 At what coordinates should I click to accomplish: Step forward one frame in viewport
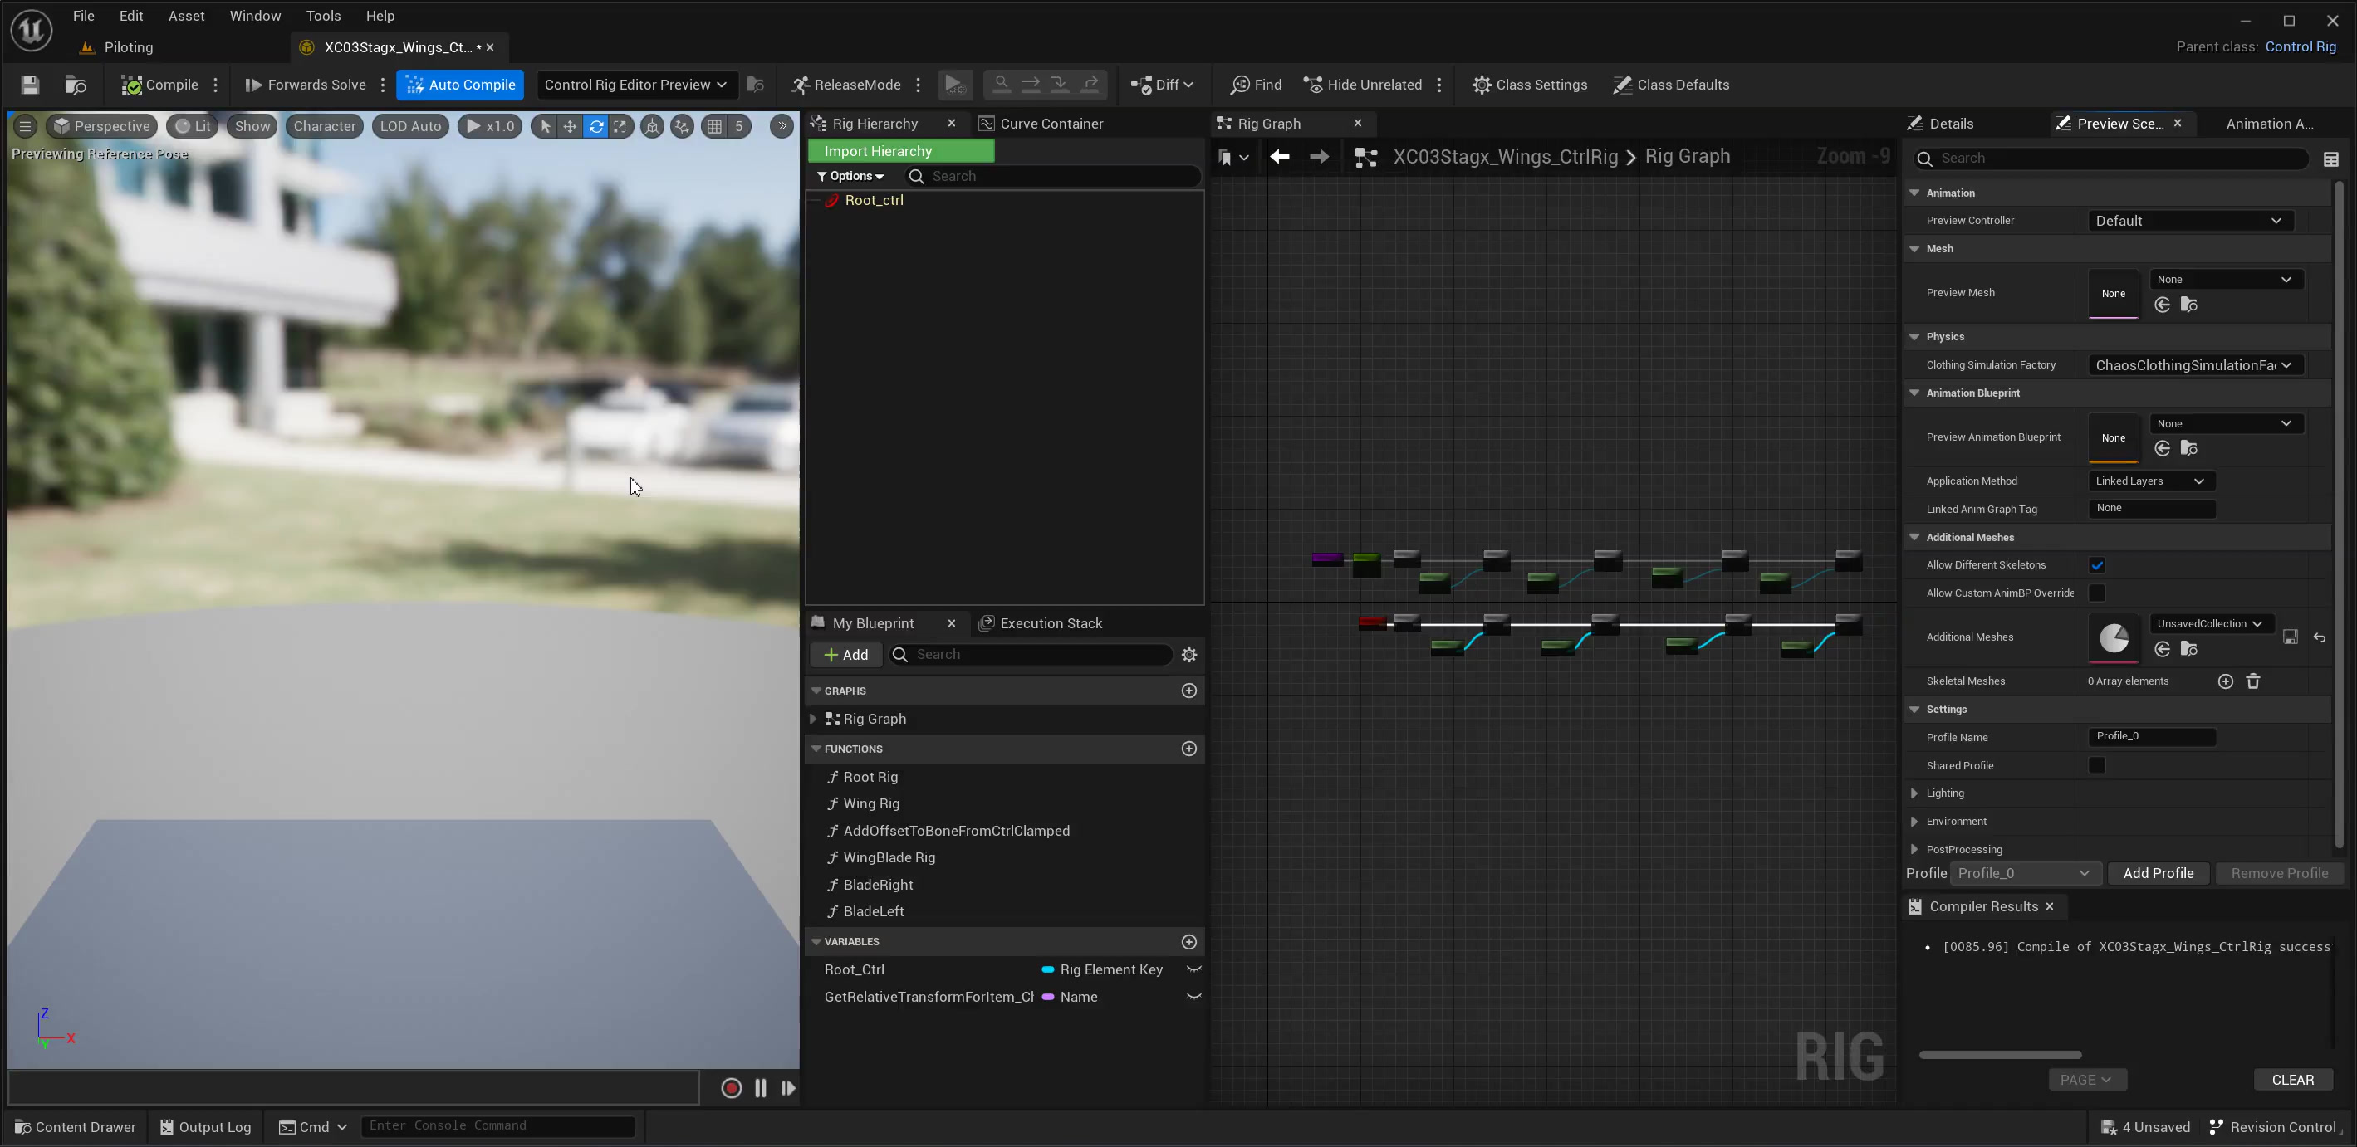[x=788, y=1087]
